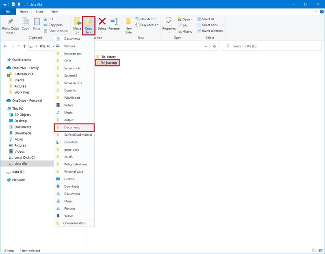Click Choose location... at menu bottom
The width and height of the screenshot is (325, 254).
pos(75,223)
